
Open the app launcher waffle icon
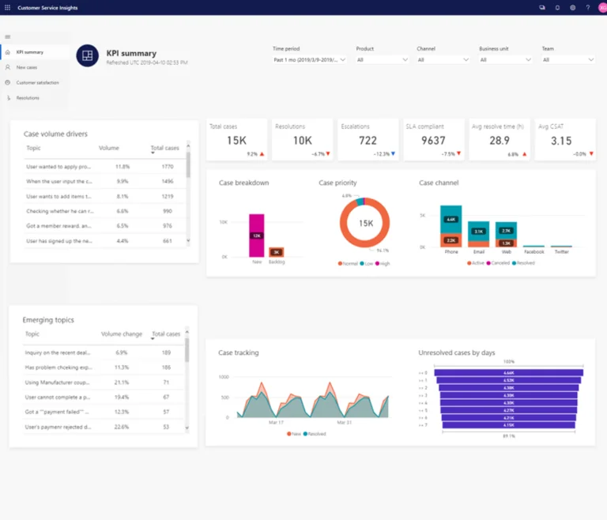(7, 7)
